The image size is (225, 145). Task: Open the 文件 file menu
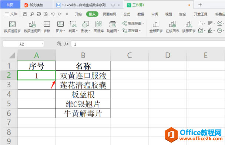tap(11, 14)
